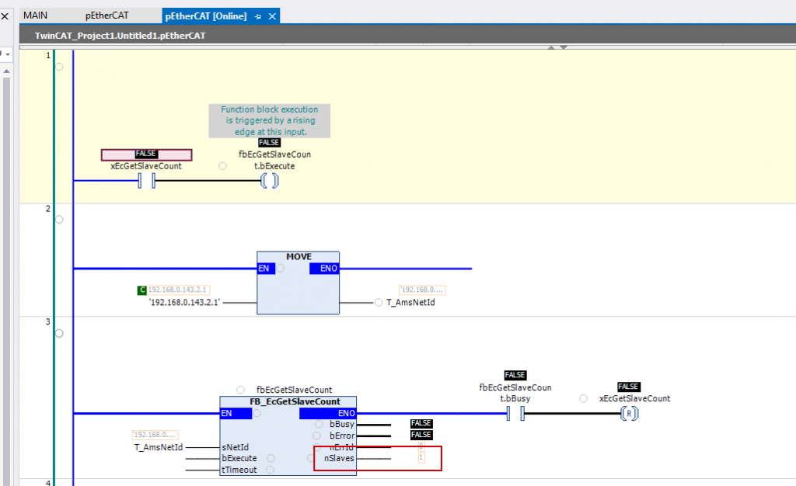Open the dropdown arrow in the left panel
796x486 pixels.
click(x=7, y=54)
